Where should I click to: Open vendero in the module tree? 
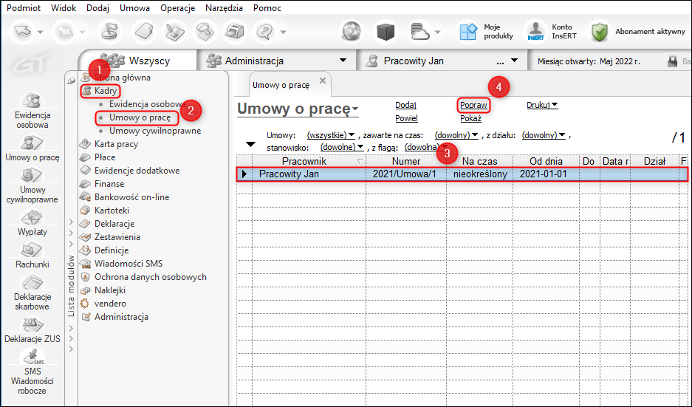(110, 304)
